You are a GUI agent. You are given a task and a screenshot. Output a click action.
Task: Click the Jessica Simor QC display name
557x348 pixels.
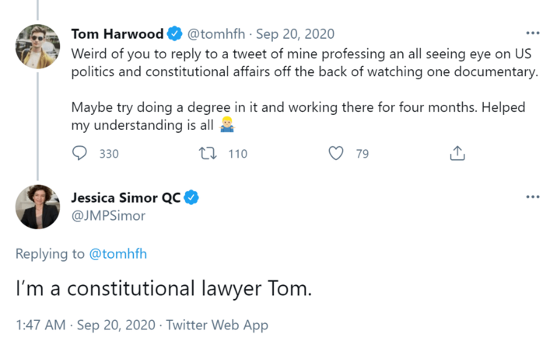coord(126,197)
